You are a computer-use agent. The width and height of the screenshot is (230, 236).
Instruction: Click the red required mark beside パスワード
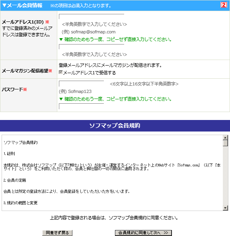click(x=25, y=89)
